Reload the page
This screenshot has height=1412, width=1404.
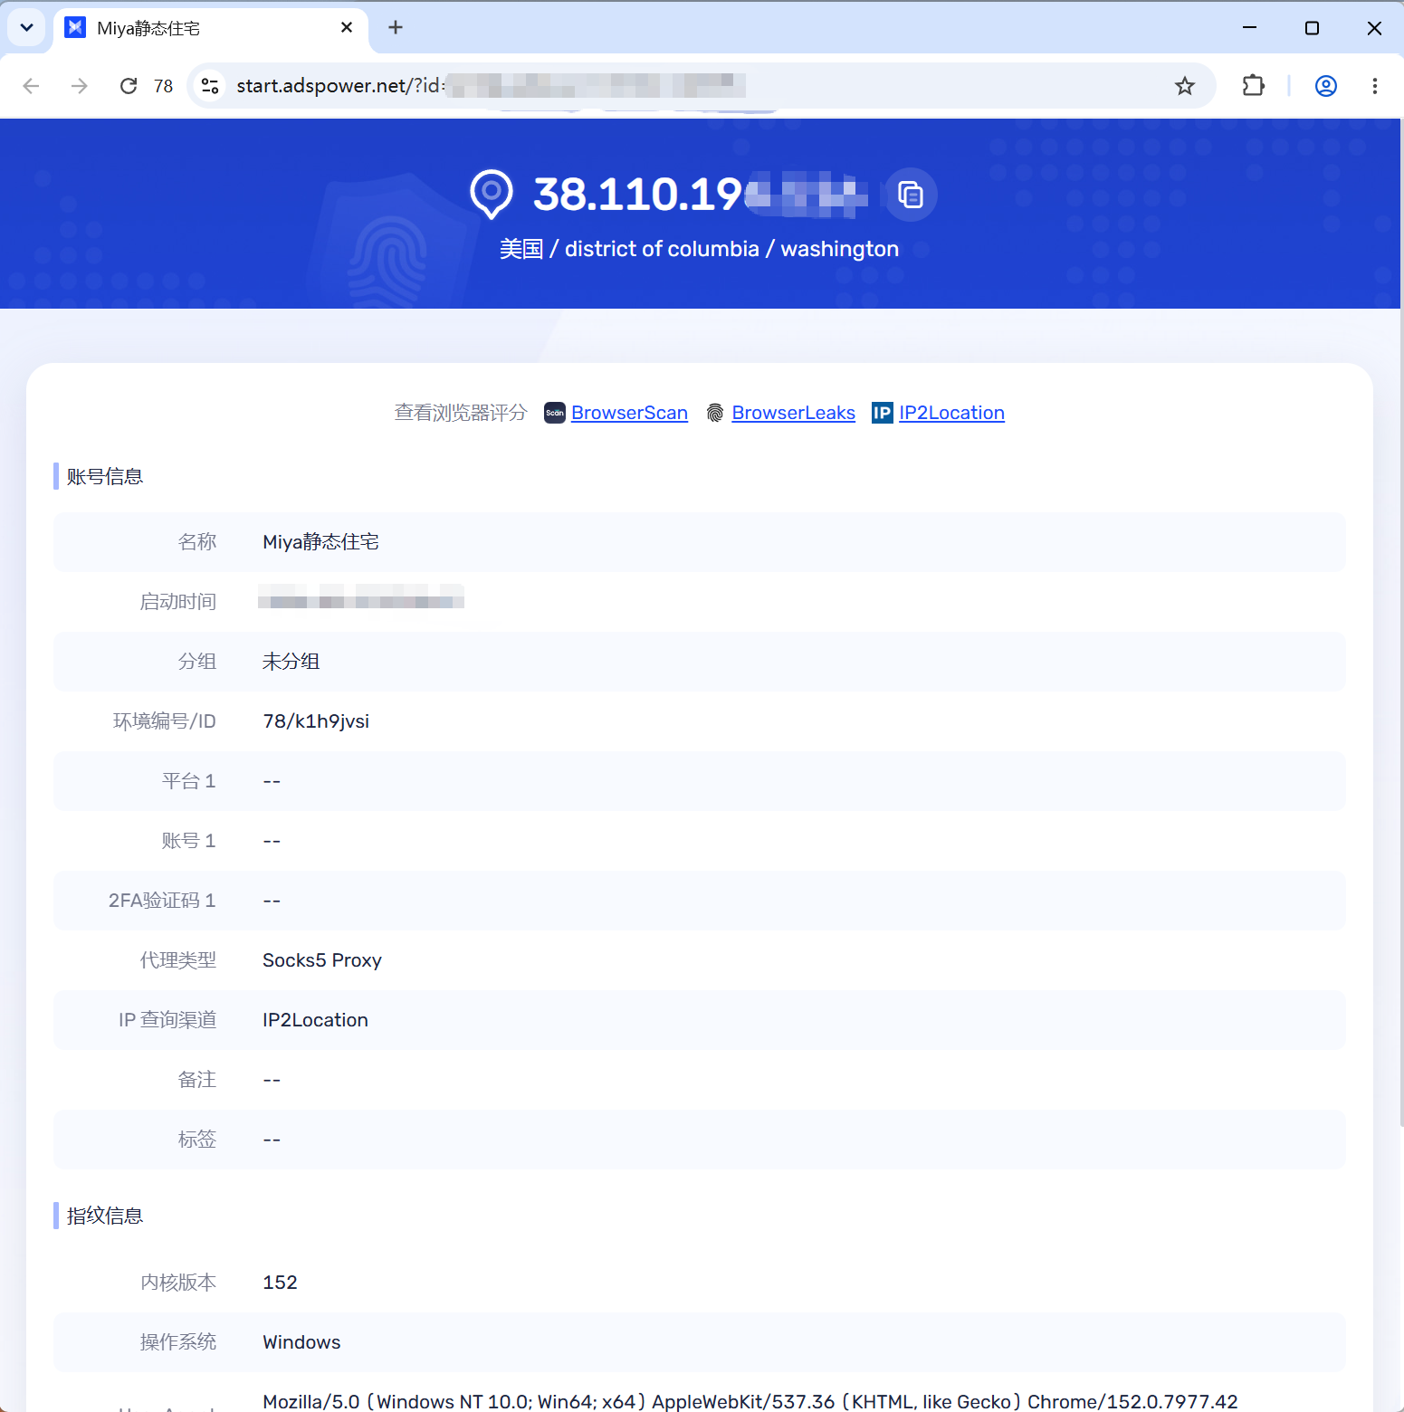pyautogui.click(x=129, y=86)
